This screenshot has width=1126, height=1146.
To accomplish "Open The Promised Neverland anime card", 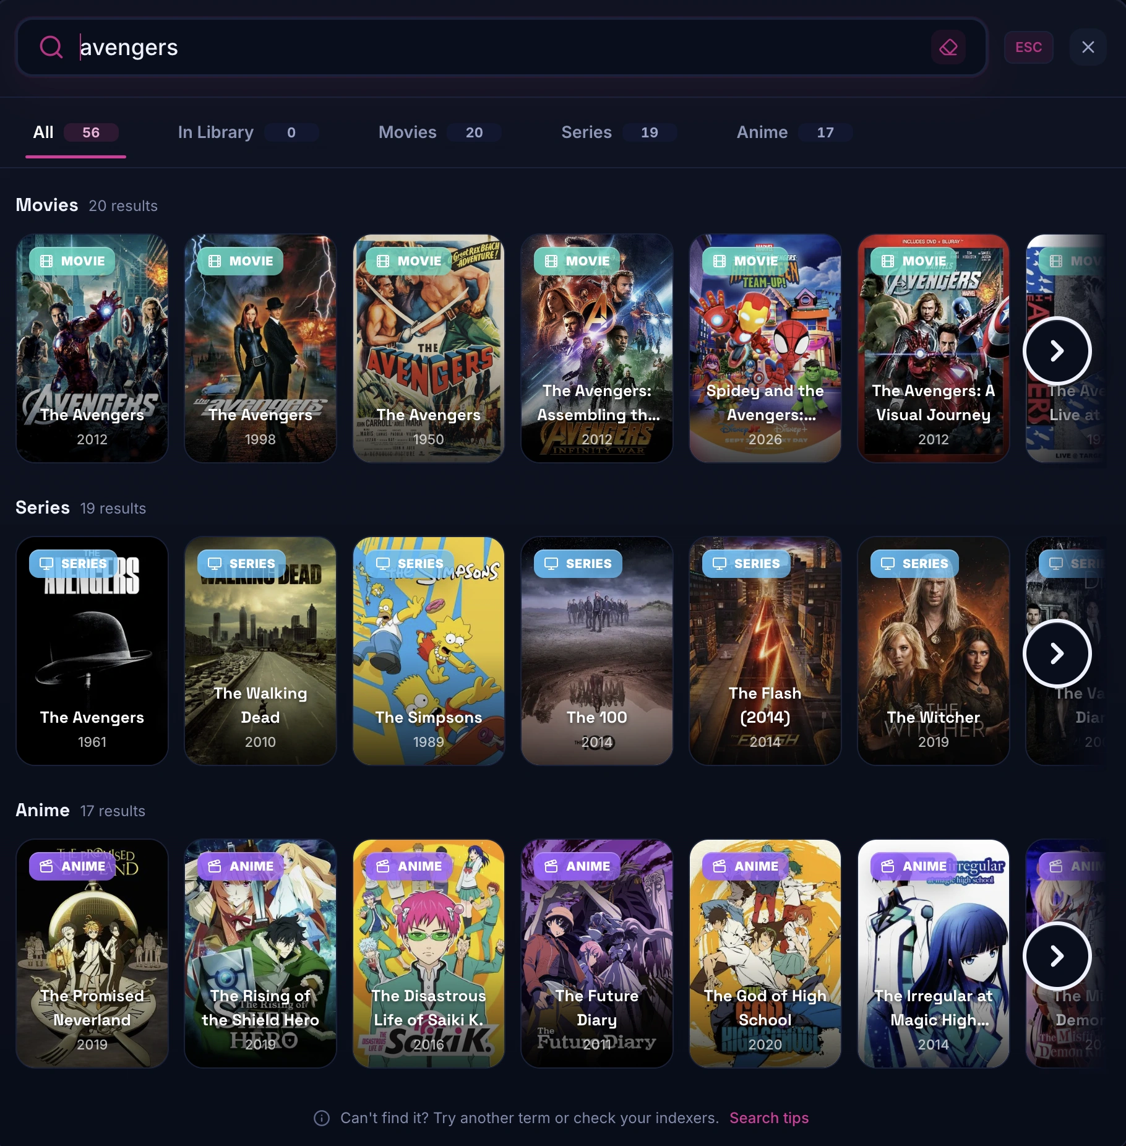I will [92, 954].
